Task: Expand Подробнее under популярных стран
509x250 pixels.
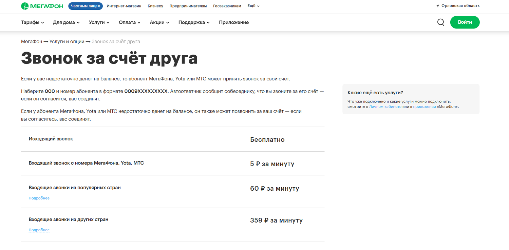Action: click(39, 198)
